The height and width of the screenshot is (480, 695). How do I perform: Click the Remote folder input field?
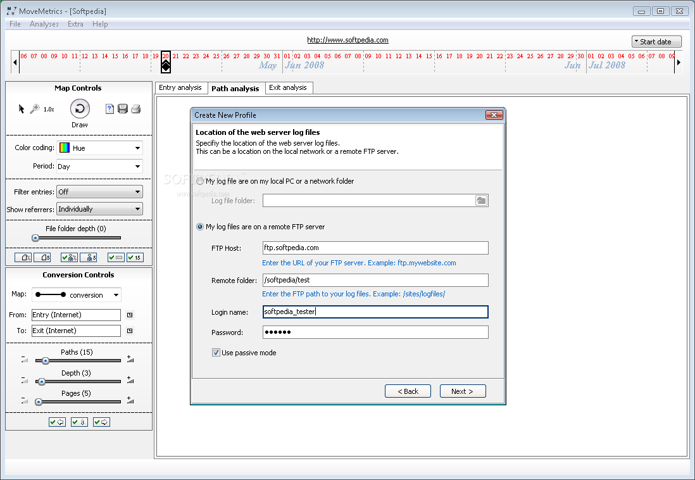[x=375, y=281]
